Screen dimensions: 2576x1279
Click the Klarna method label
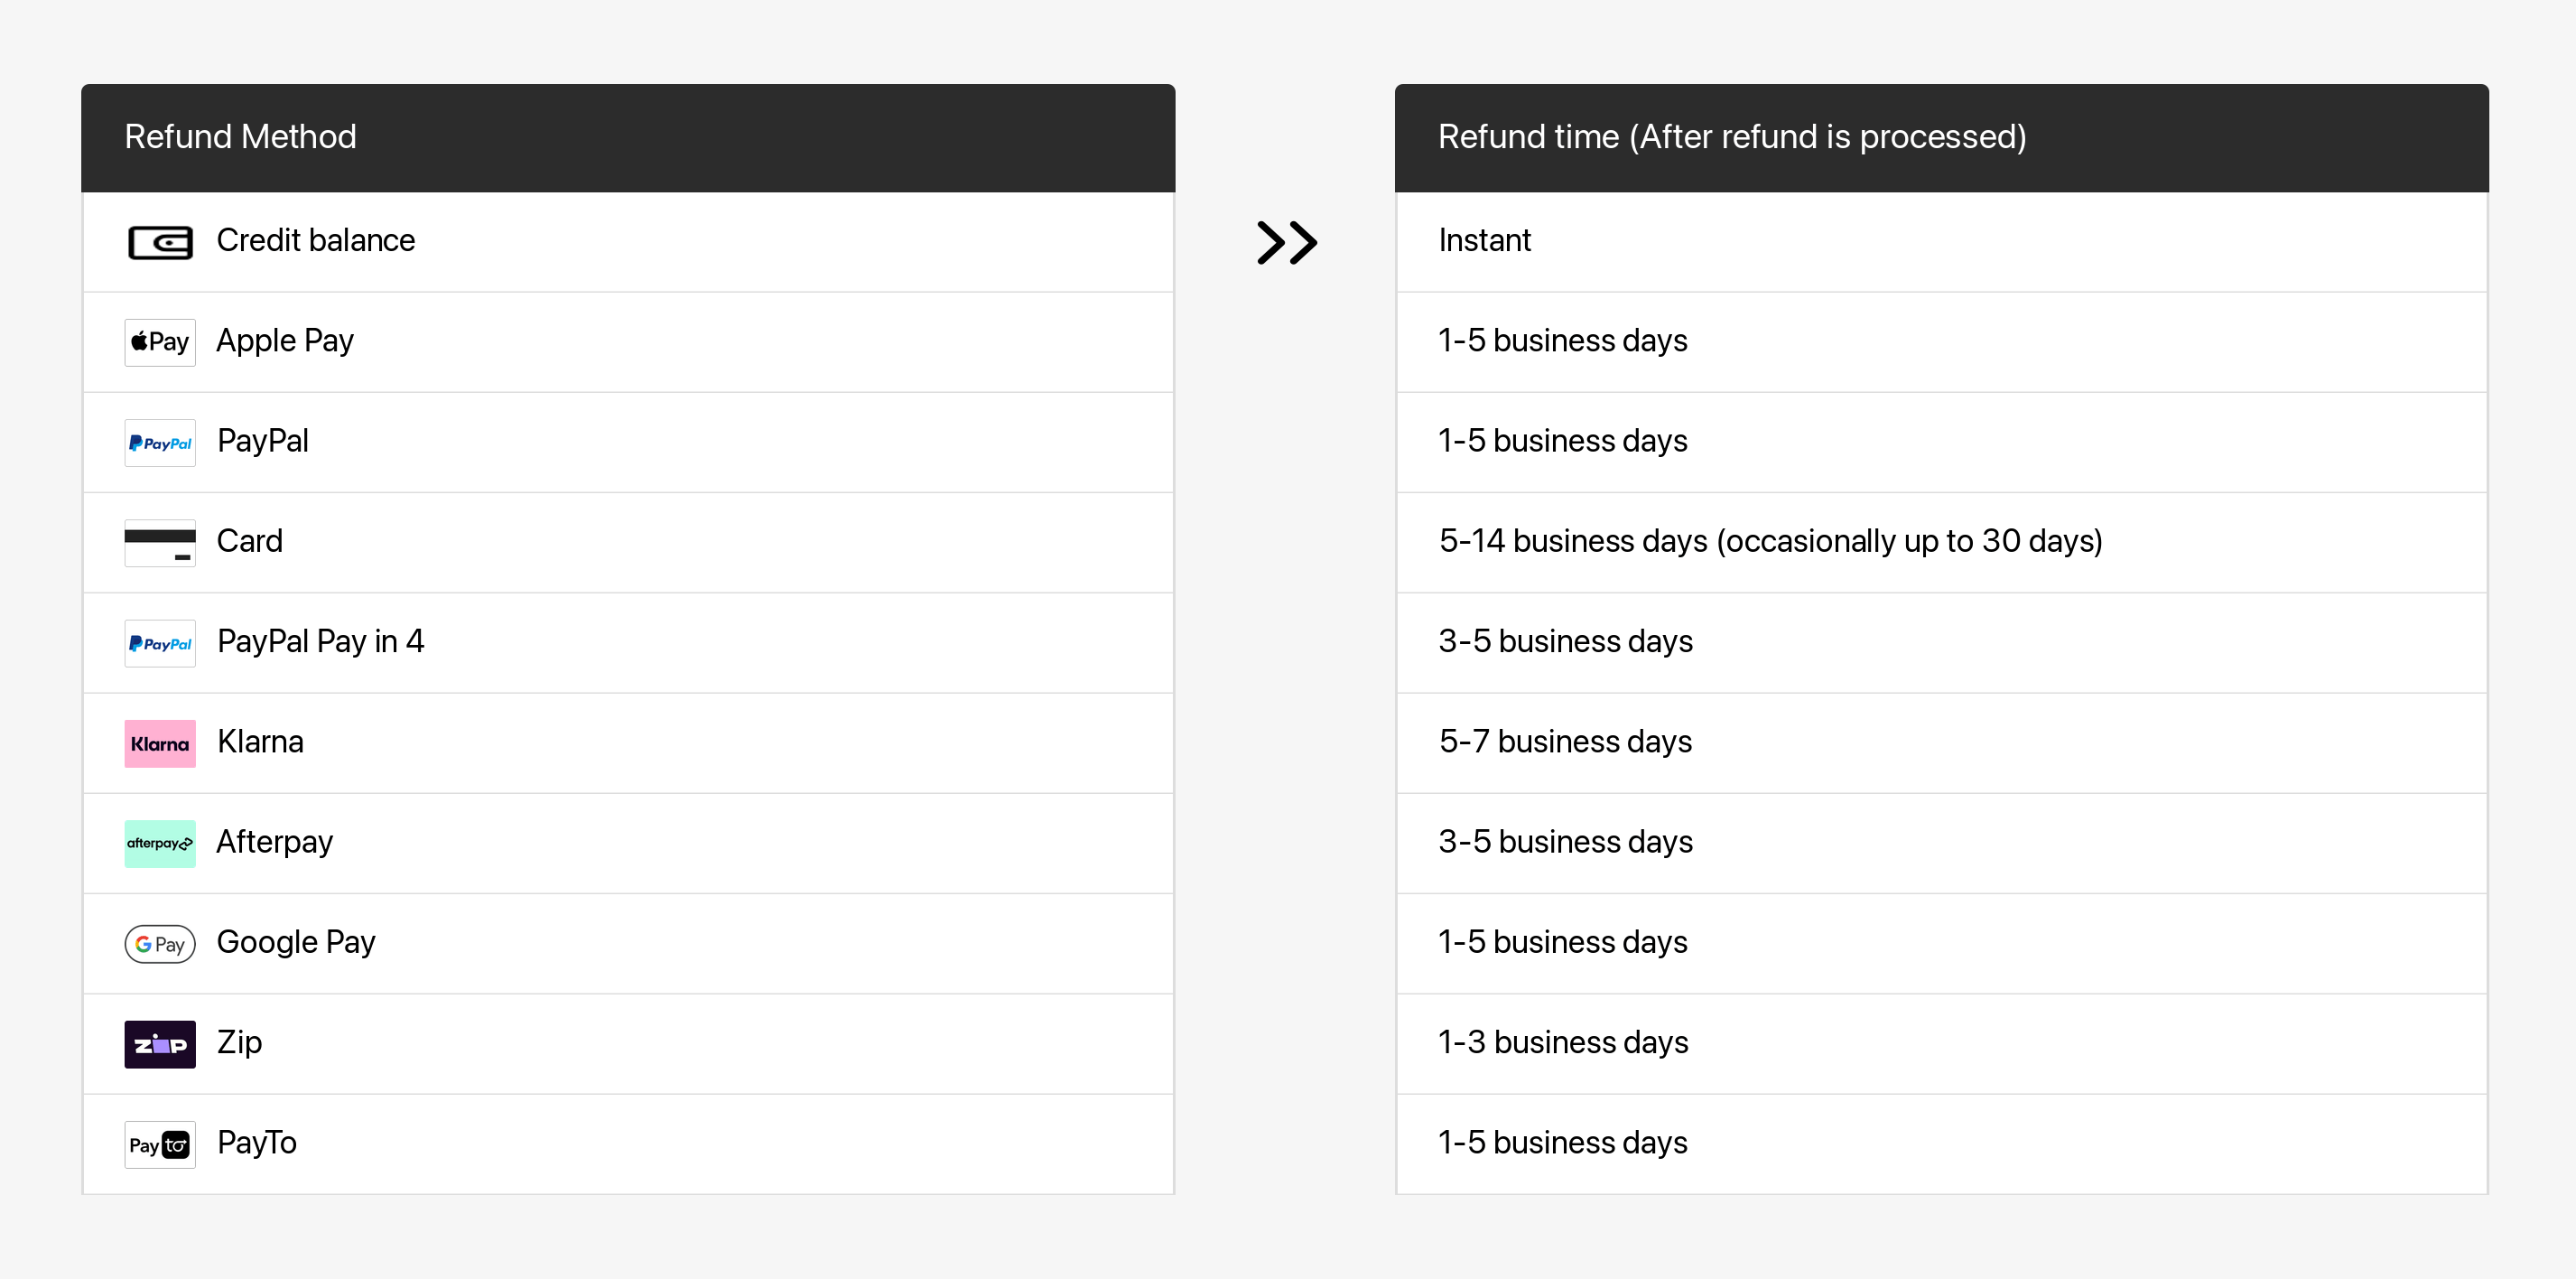(260, 742)
